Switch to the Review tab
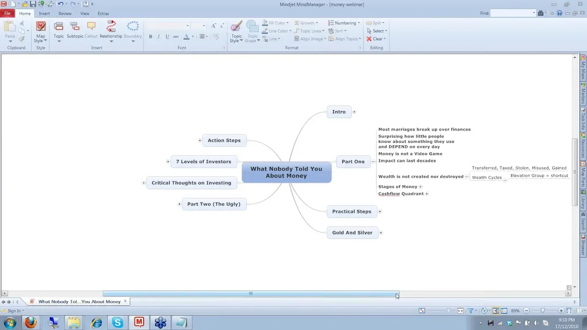 65,14
